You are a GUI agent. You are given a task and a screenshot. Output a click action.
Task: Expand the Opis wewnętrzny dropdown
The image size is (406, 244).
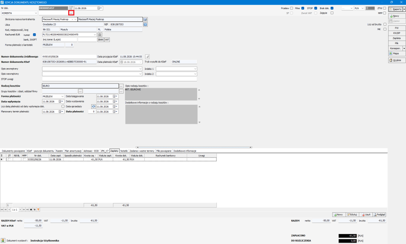pyautogui.click(x=140, y=74)
